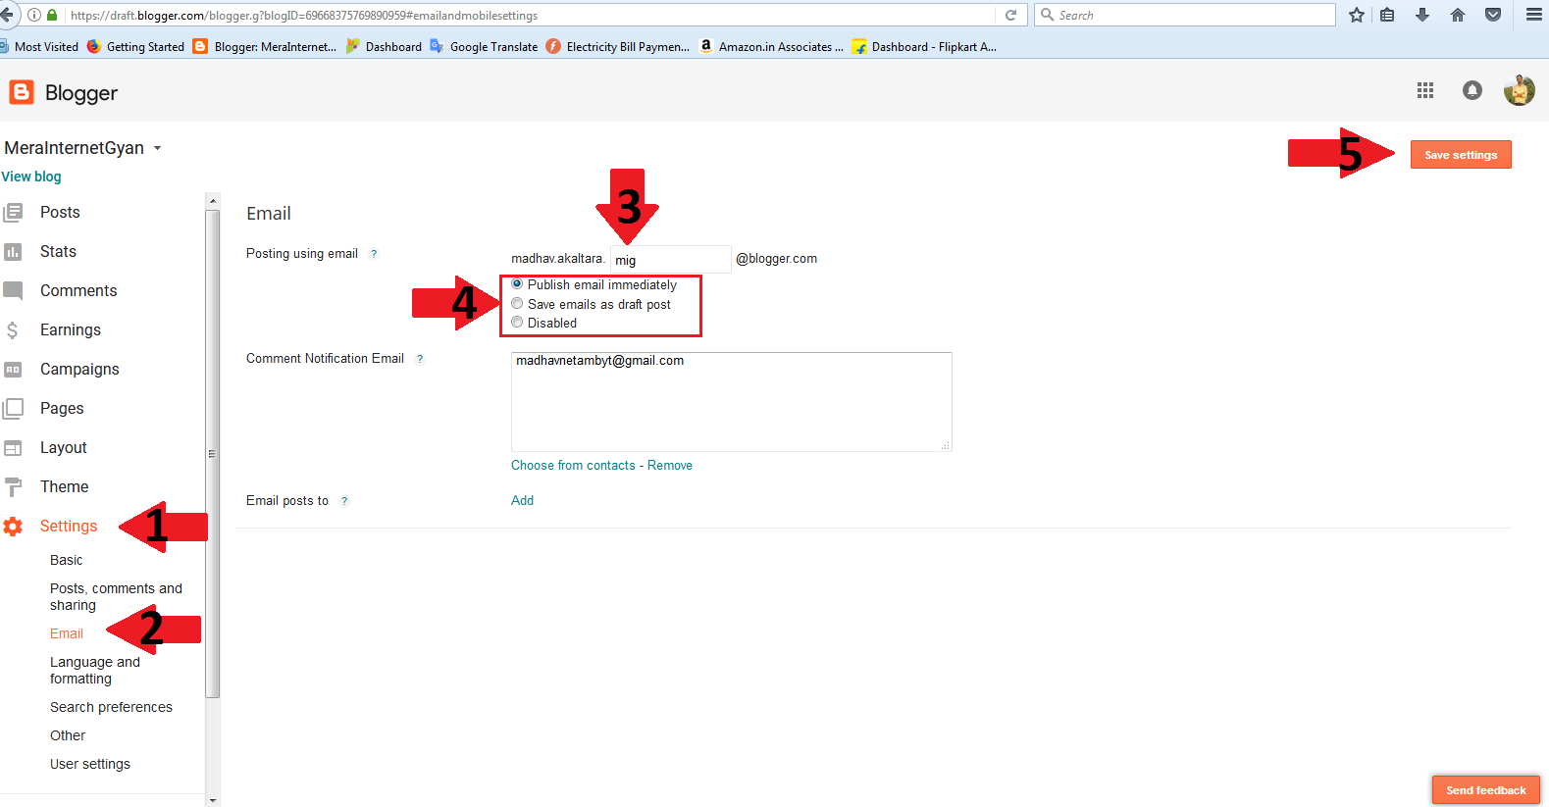Reload the page in address bar
Image resolution: width=1549 pixels, height=807 pixels.
tap(1010, 15)
